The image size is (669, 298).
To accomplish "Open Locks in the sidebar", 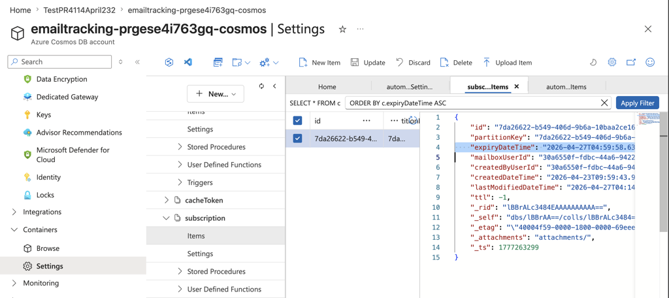I will tap(39, 195).
